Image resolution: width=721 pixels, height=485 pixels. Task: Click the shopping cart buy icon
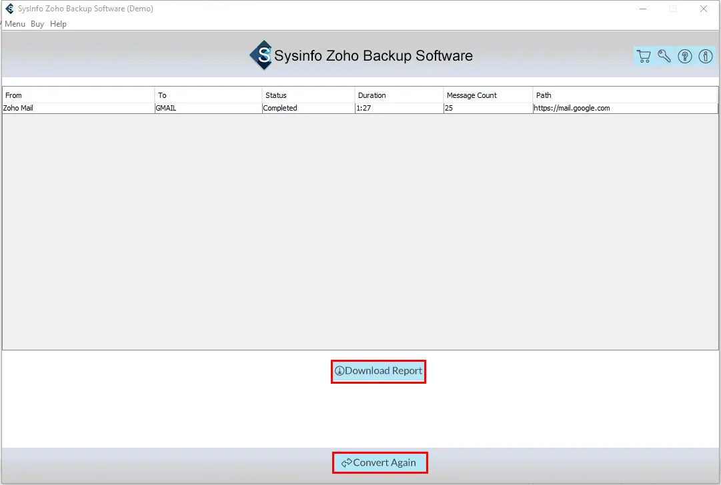click(644, 56)
